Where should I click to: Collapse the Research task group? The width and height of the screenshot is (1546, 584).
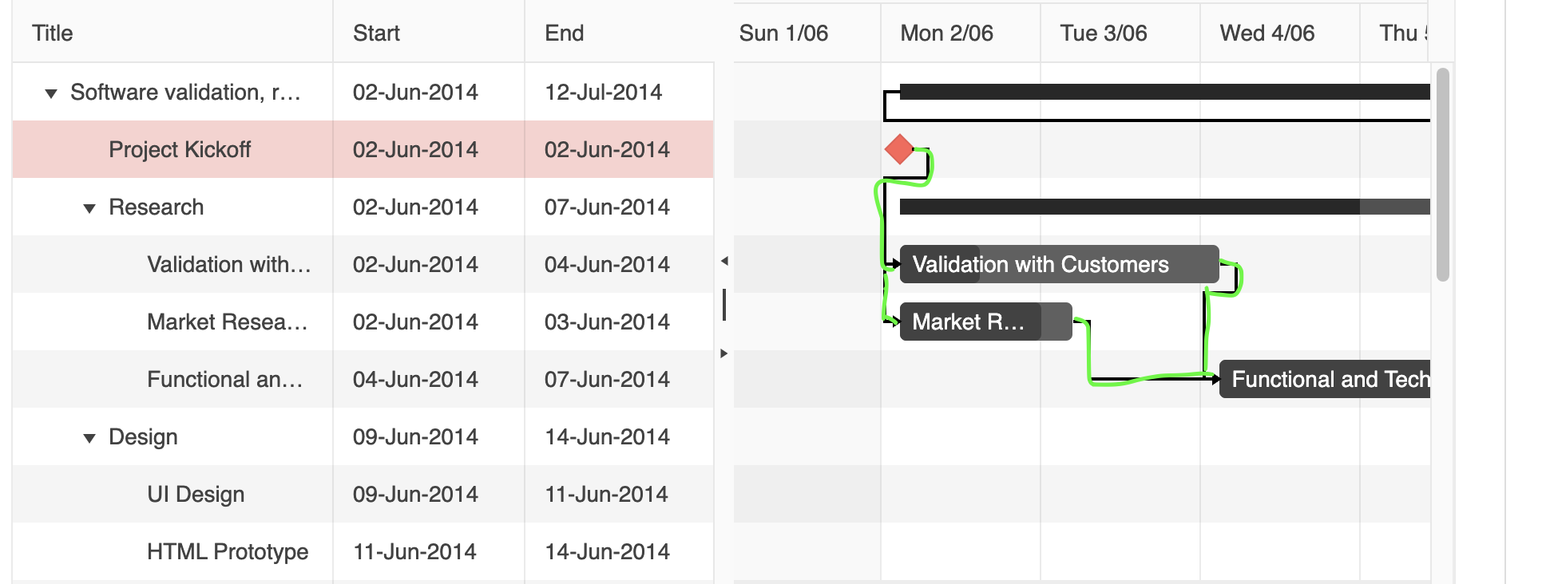click(x=89, y=208)
